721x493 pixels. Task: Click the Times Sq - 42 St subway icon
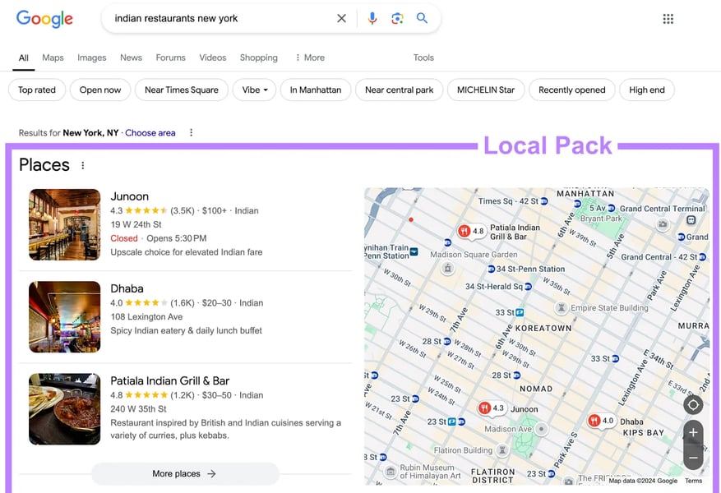544,201
